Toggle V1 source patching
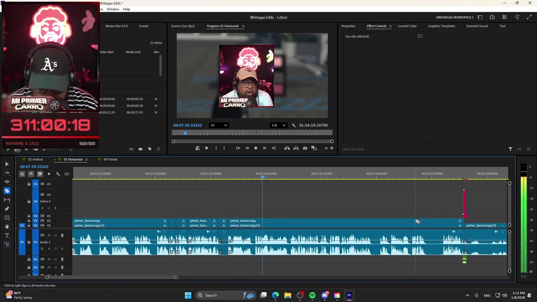The image size is (537, 302). (x=22, y=226)
